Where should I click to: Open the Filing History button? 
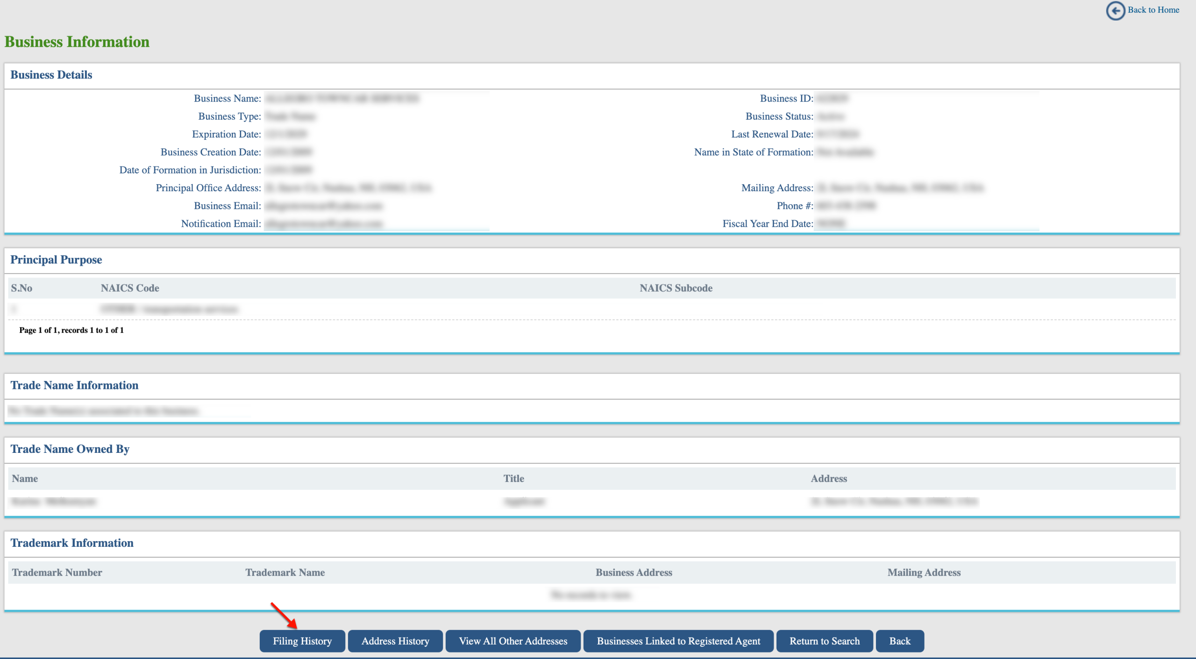[302, 641]
